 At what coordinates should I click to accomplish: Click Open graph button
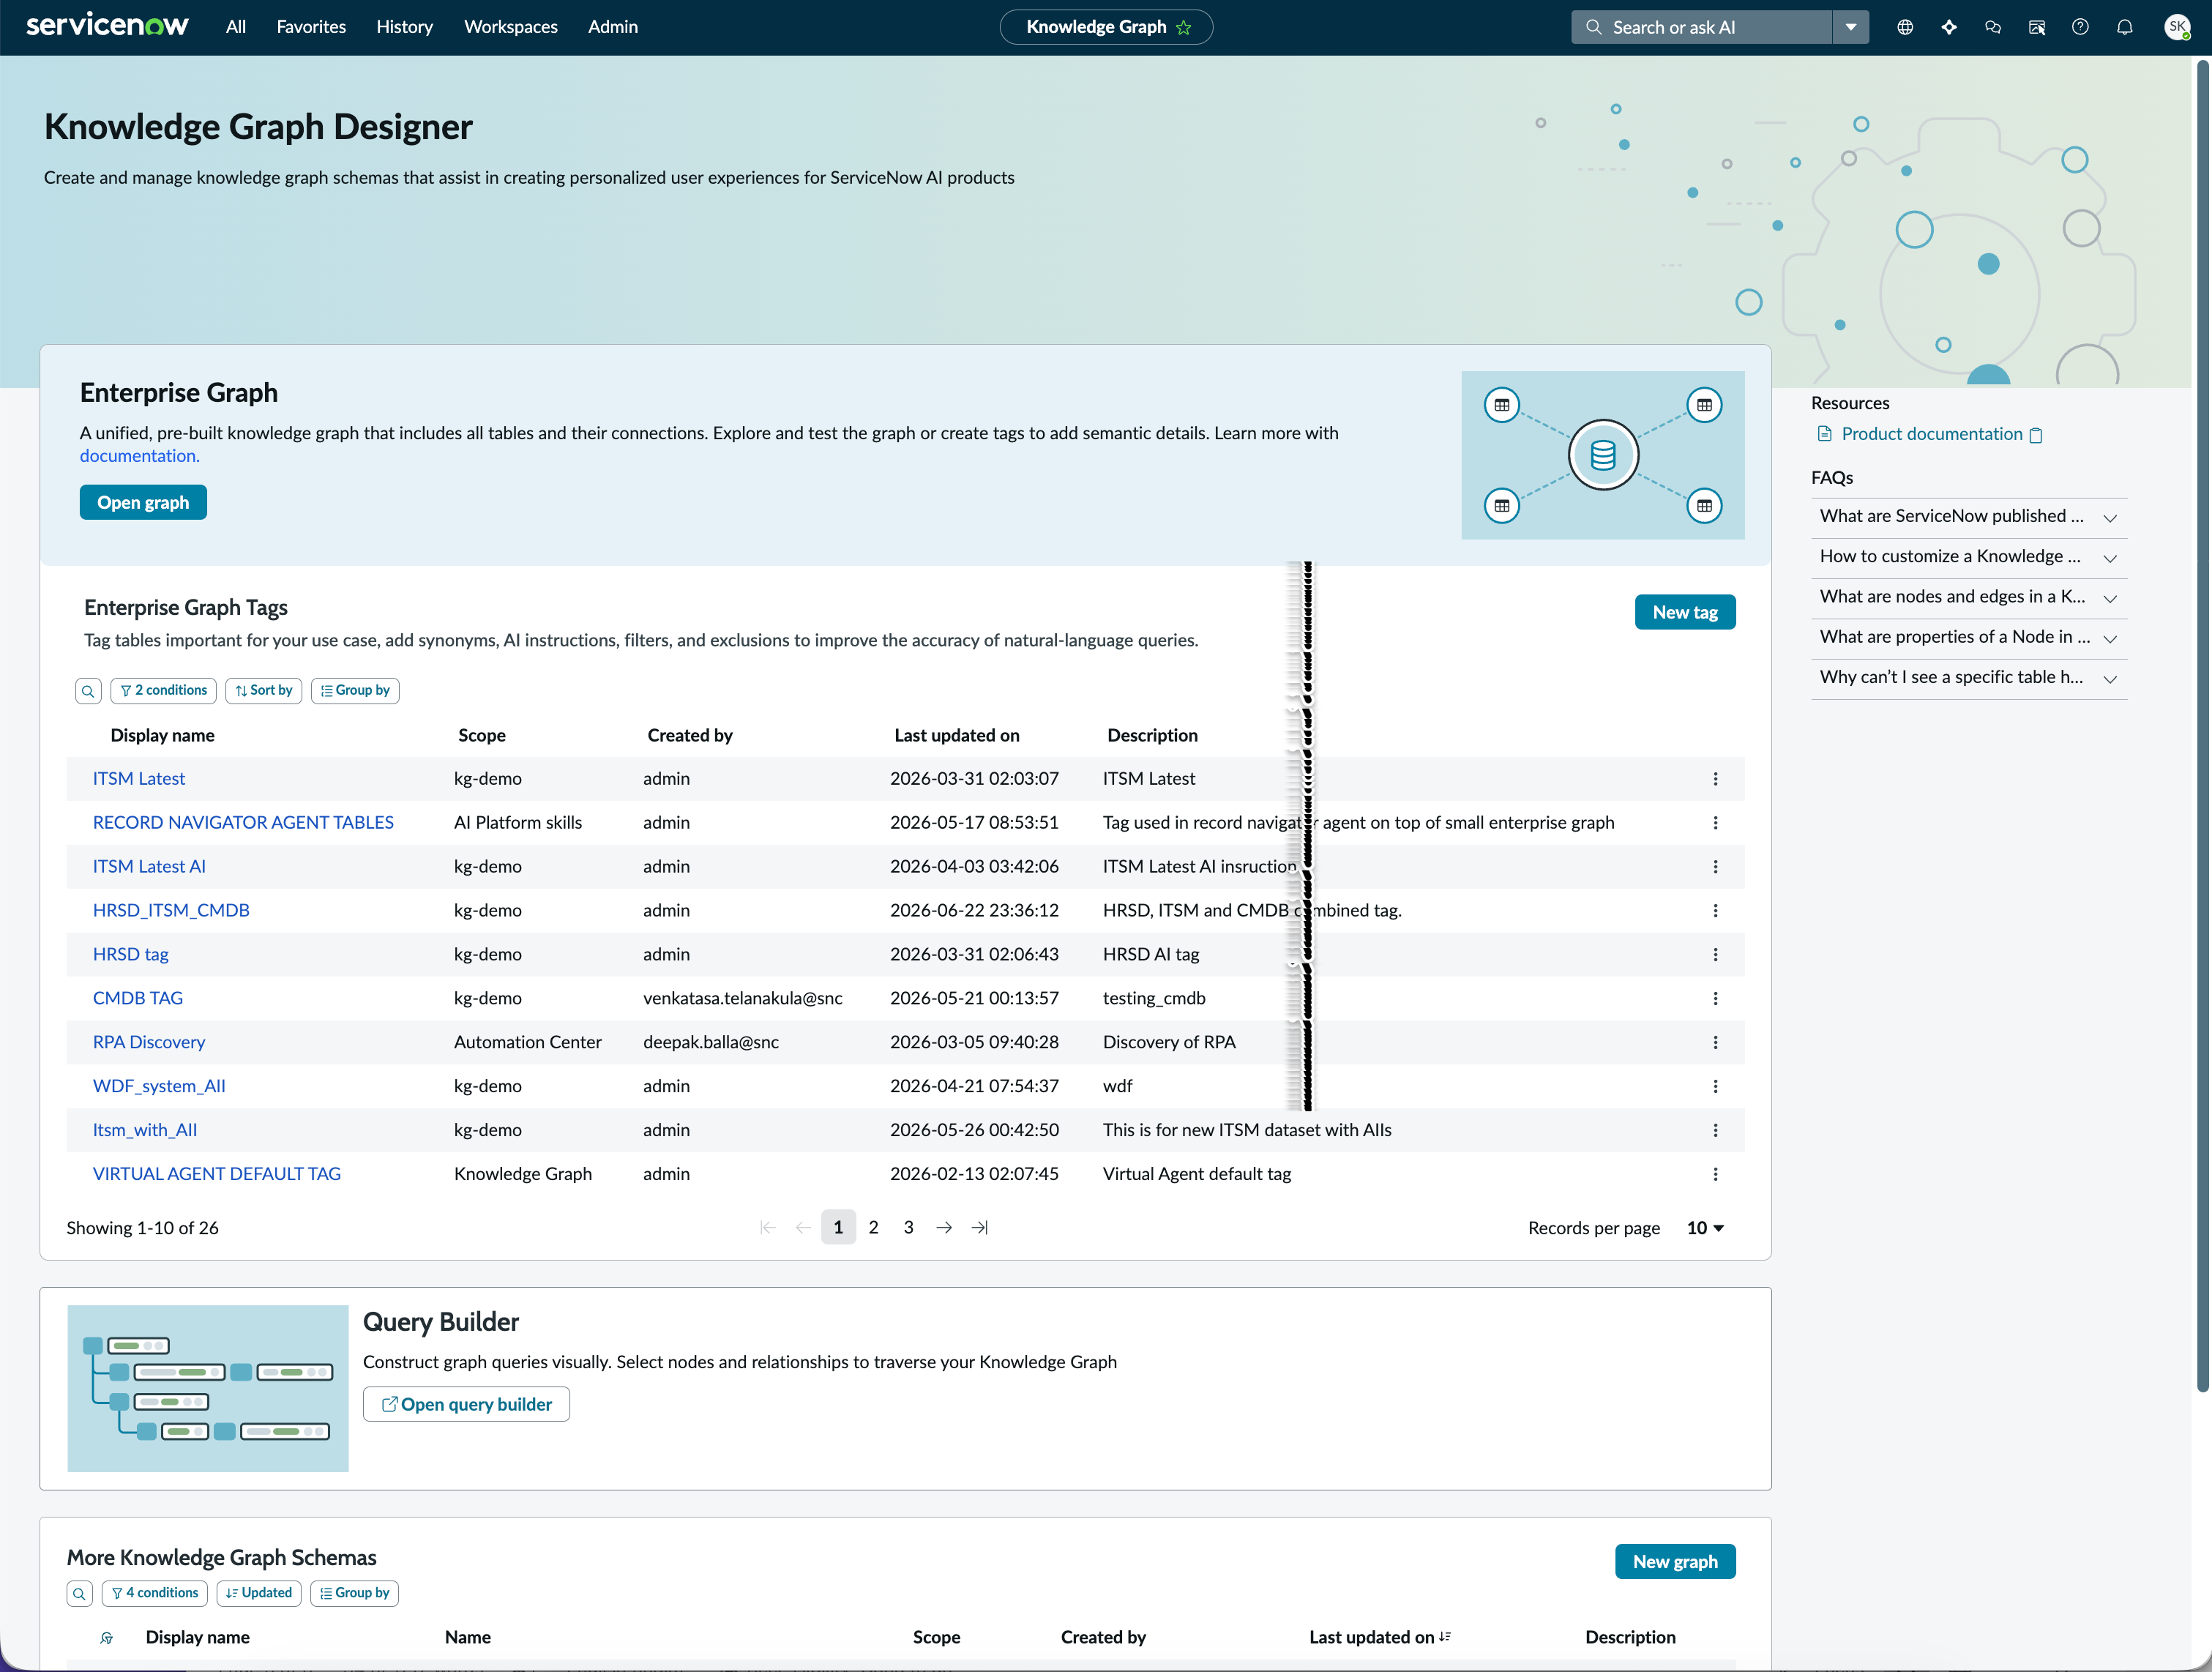(x=143, y=503)
